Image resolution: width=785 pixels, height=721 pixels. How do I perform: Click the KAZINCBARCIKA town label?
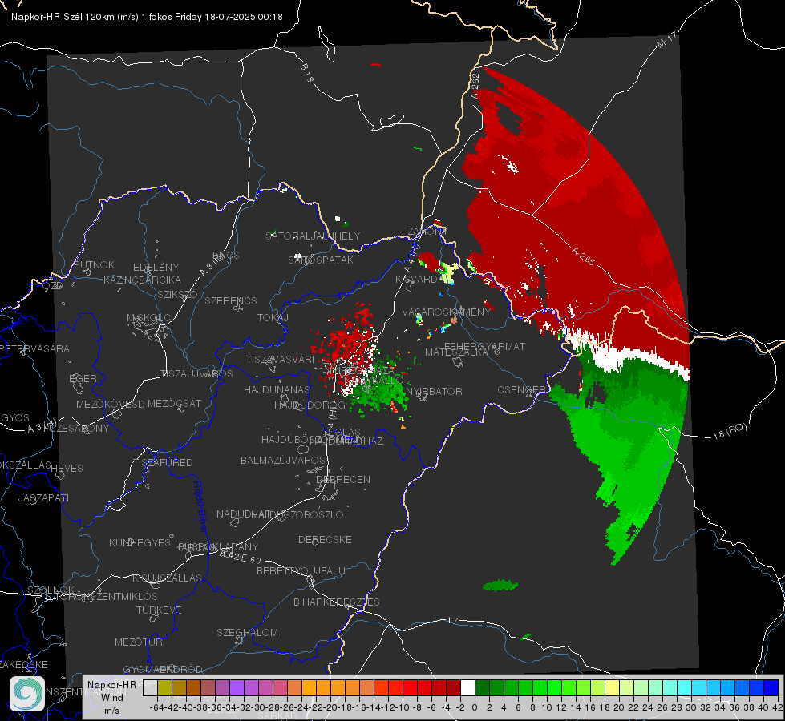(x=142, y=280)
